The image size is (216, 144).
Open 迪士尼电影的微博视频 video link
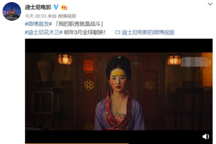148,32
